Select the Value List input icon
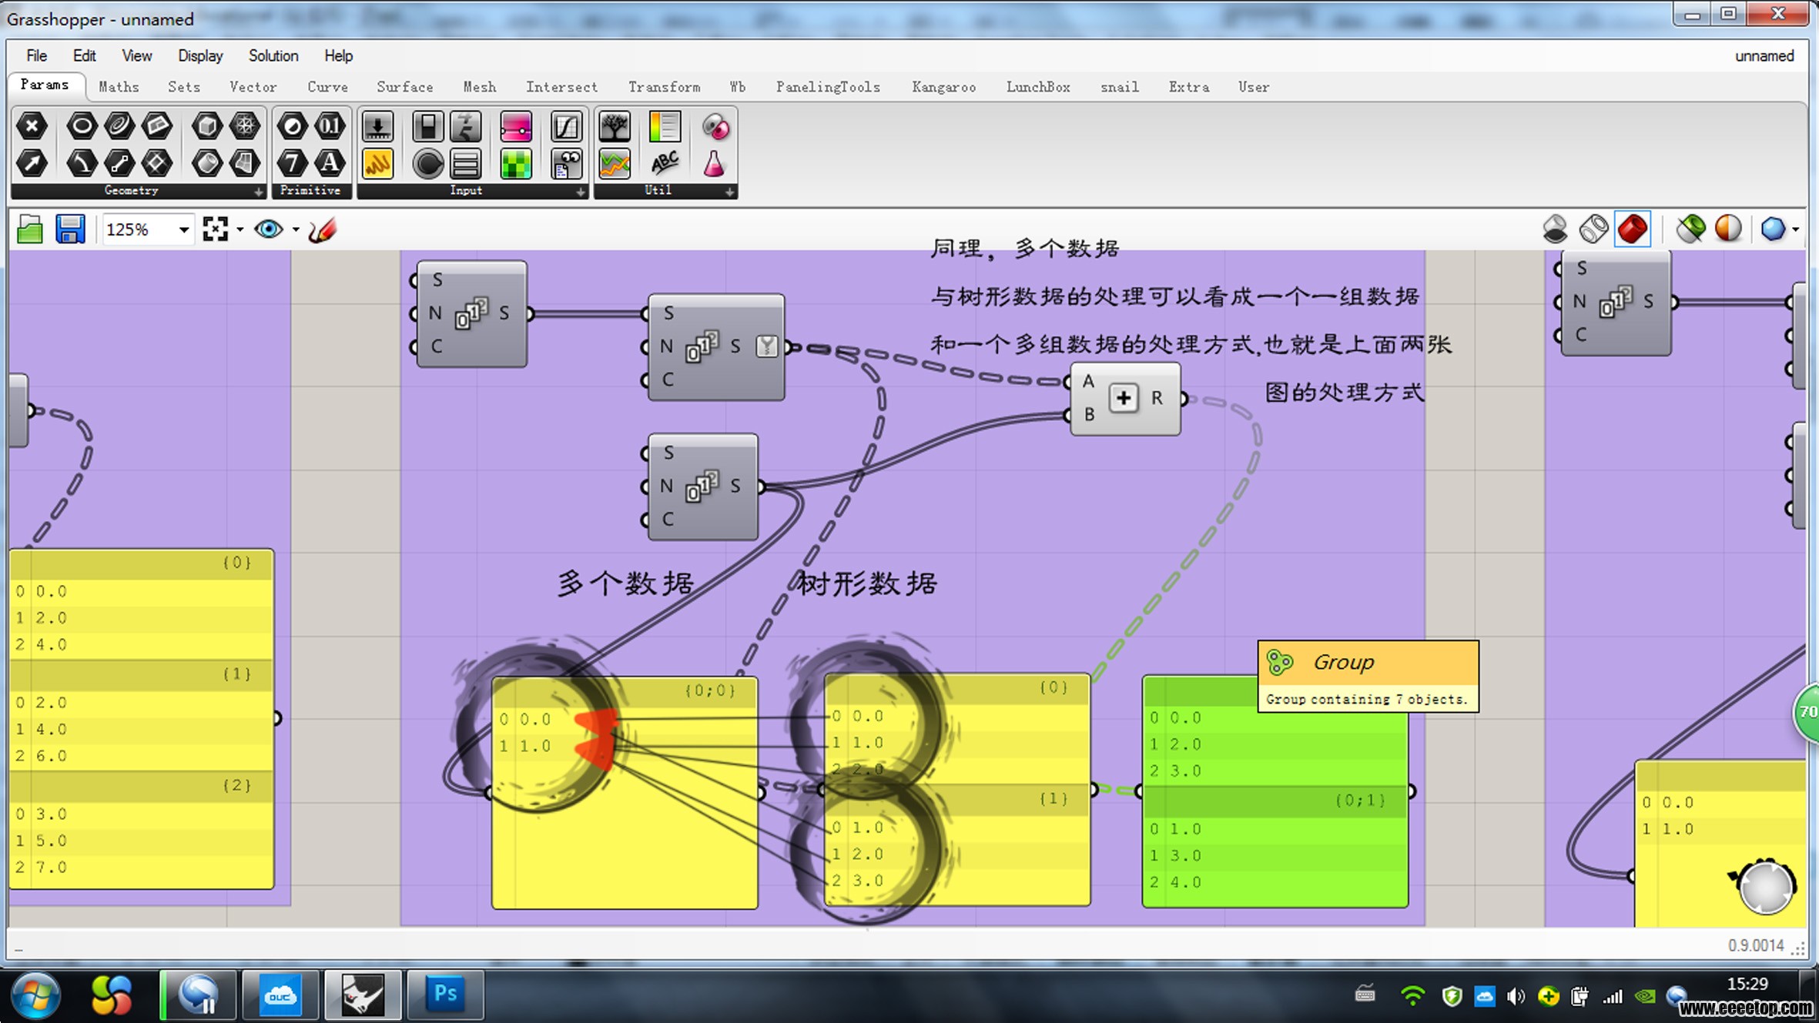Screen dimensions: 1819x1023 pos(465,163)
